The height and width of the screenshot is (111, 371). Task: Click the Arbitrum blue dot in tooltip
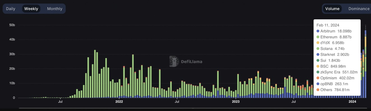tap(318, 31)
